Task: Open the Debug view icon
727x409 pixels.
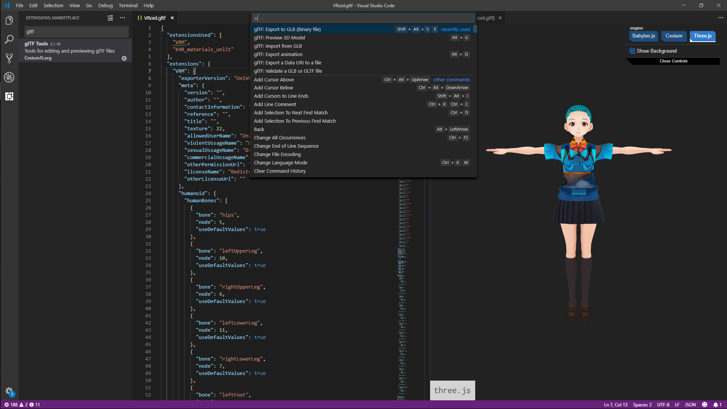Action: 9,77
